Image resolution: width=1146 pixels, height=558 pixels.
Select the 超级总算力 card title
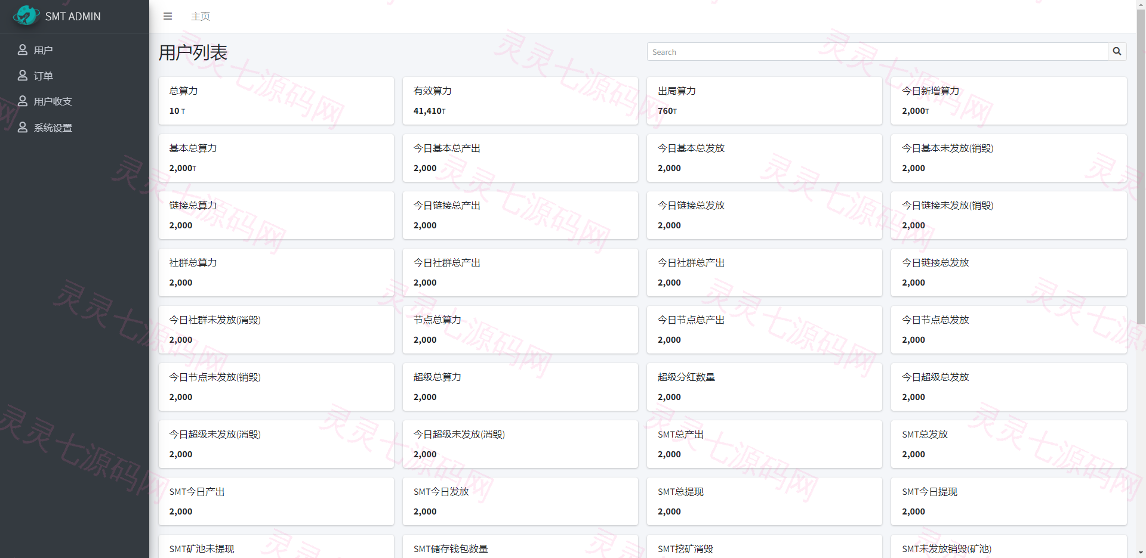[437, 377]
